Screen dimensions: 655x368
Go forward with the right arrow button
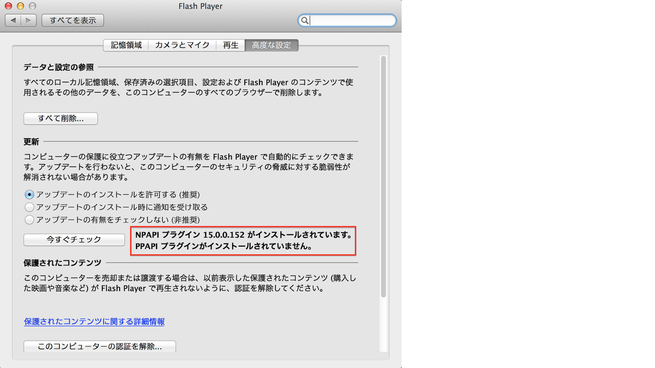coord(28,20)
